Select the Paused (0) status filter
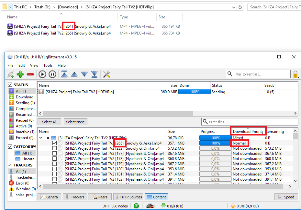This screenshot has height=210, width=301. click(21, 120)
